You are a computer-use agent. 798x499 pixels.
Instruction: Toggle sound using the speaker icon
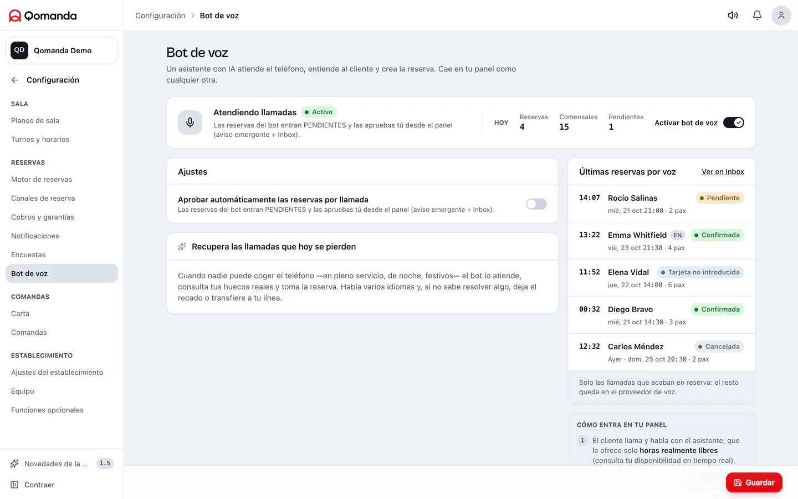point(733,16)
